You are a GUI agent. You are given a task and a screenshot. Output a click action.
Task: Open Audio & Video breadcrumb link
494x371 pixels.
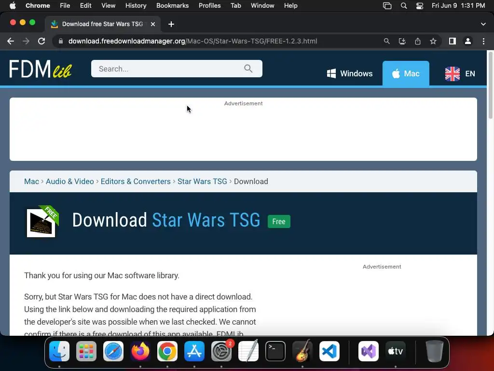(69, 182)
